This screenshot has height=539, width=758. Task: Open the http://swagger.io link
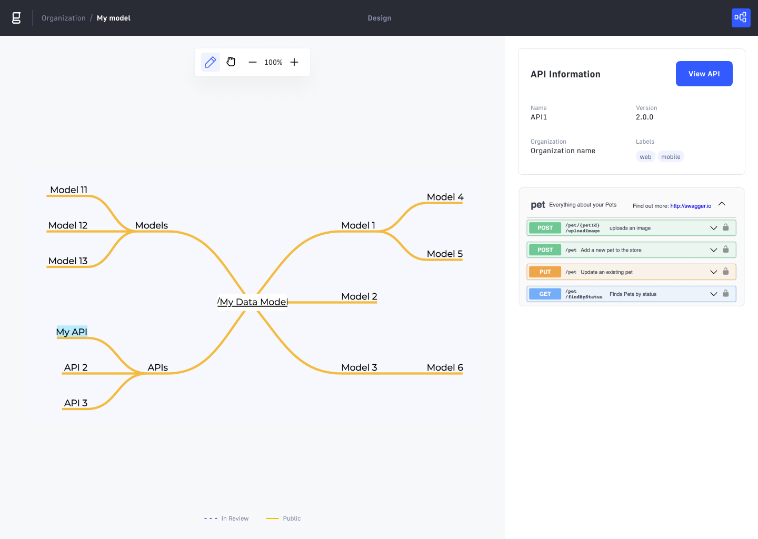click(691, 206)
